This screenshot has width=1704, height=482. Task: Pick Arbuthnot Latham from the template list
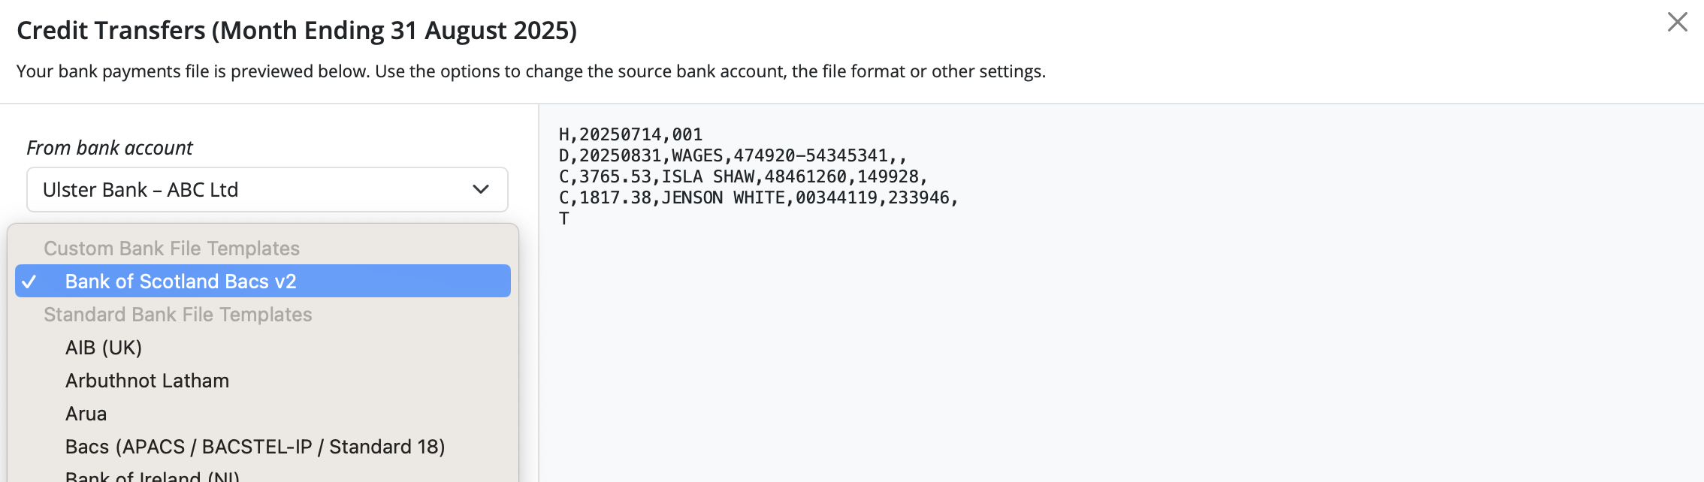[147, 381]
